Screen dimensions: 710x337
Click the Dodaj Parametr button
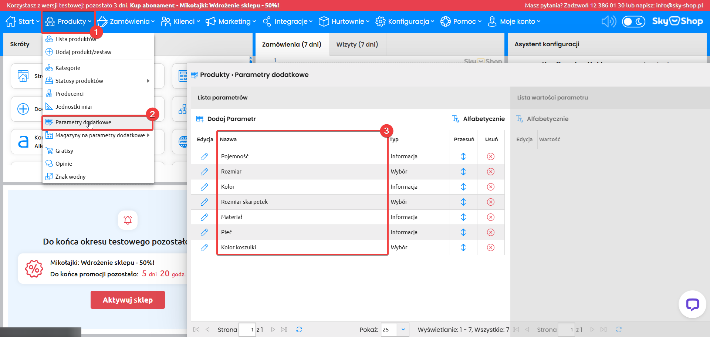[x=226, y=119]
